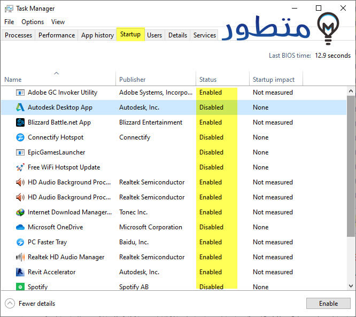Click the Task Manager title bar icon
The height and width of the screenshot is (317, 356).
9,9
